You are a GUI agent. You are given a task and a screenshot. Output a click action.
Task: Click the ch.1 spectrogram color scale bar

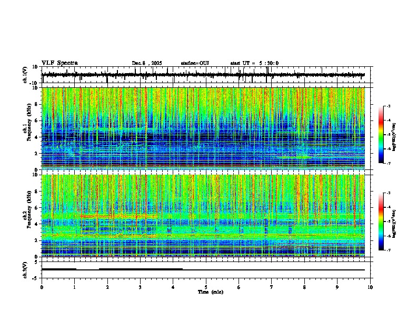pos(381,135)
